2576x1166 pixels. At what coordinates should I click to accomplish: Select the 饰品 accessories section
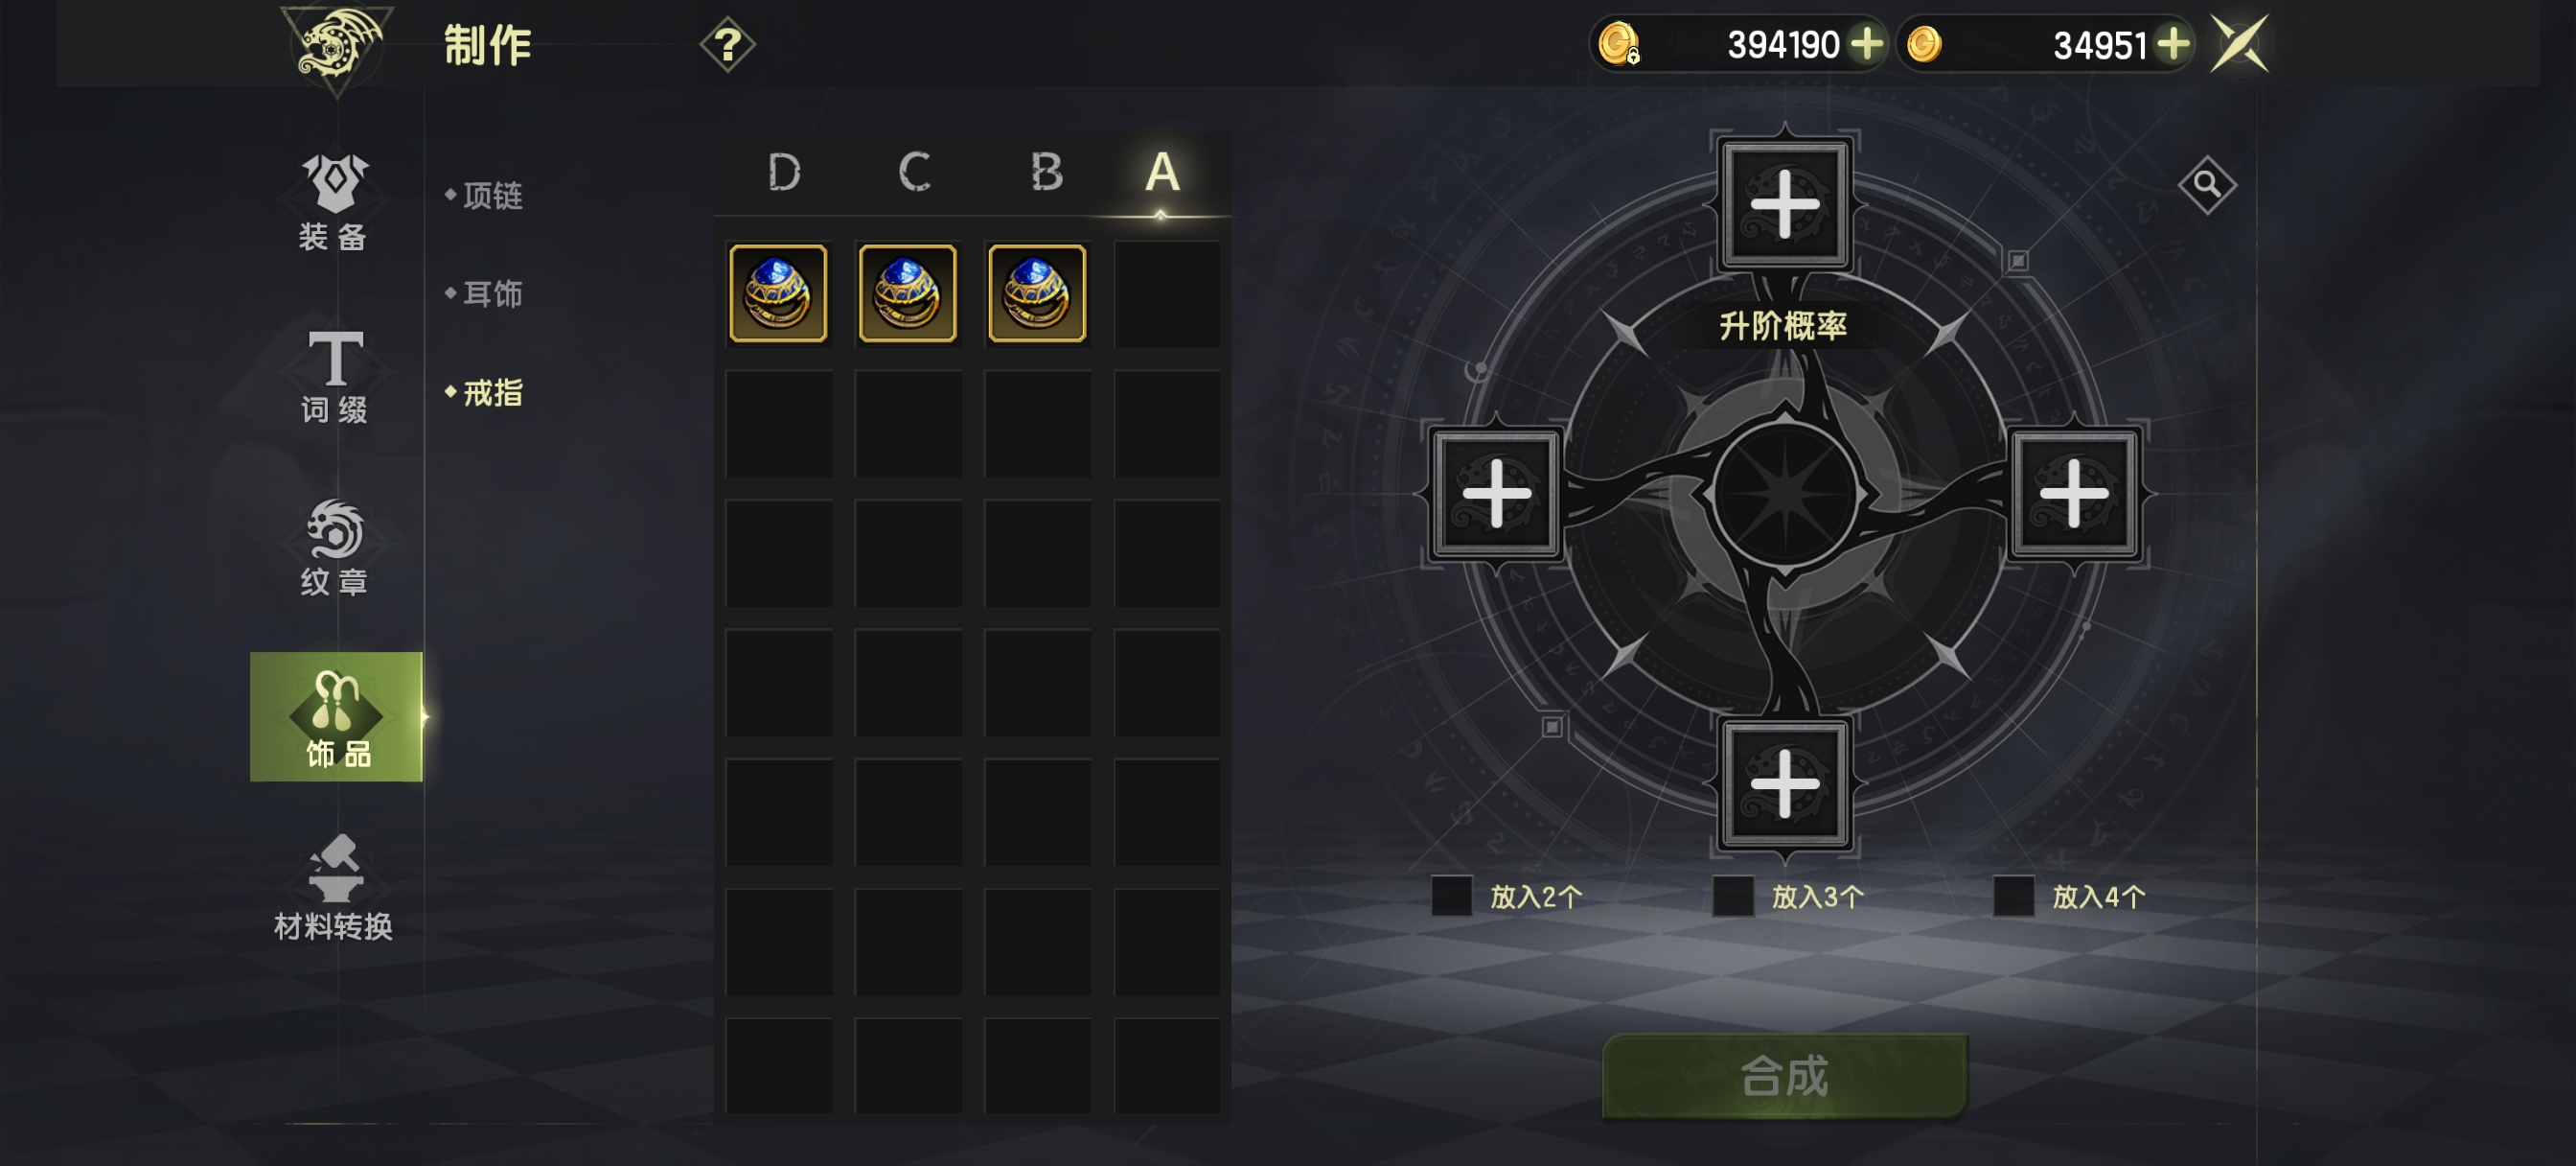pyautogui.click(x=336, y=716)
